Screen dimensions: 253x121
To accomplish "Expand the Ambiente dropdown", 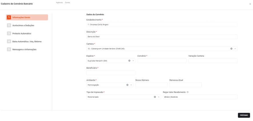I will click(131, 85).
